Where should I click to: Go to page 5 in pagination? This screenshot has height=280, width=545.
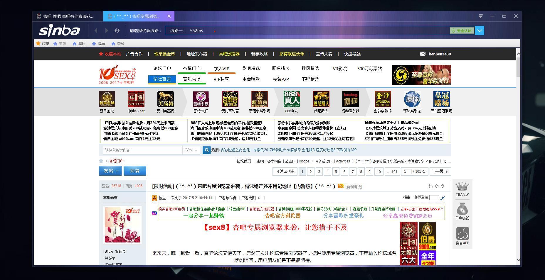[336, 172]
